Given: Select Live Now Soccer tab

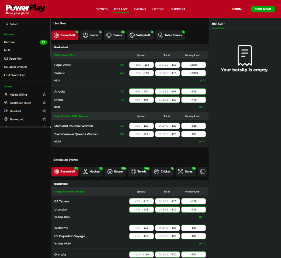Looking at the screenshot, I should pyautogui.click(x=91, y=35).
